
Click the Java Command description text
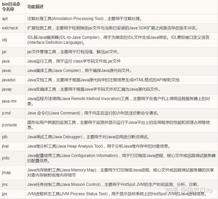(93, 113)
